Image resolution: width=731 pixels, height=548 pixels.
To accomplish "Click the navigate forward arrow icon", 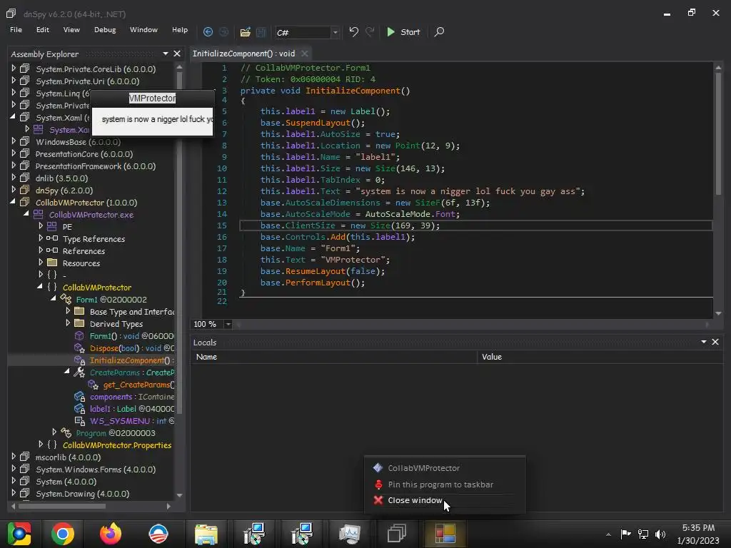I will pos(223,31).
